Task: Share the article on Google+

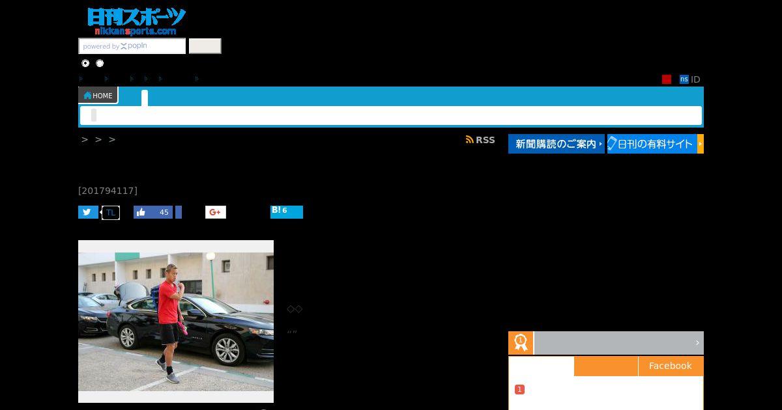Action: point(216,212)
